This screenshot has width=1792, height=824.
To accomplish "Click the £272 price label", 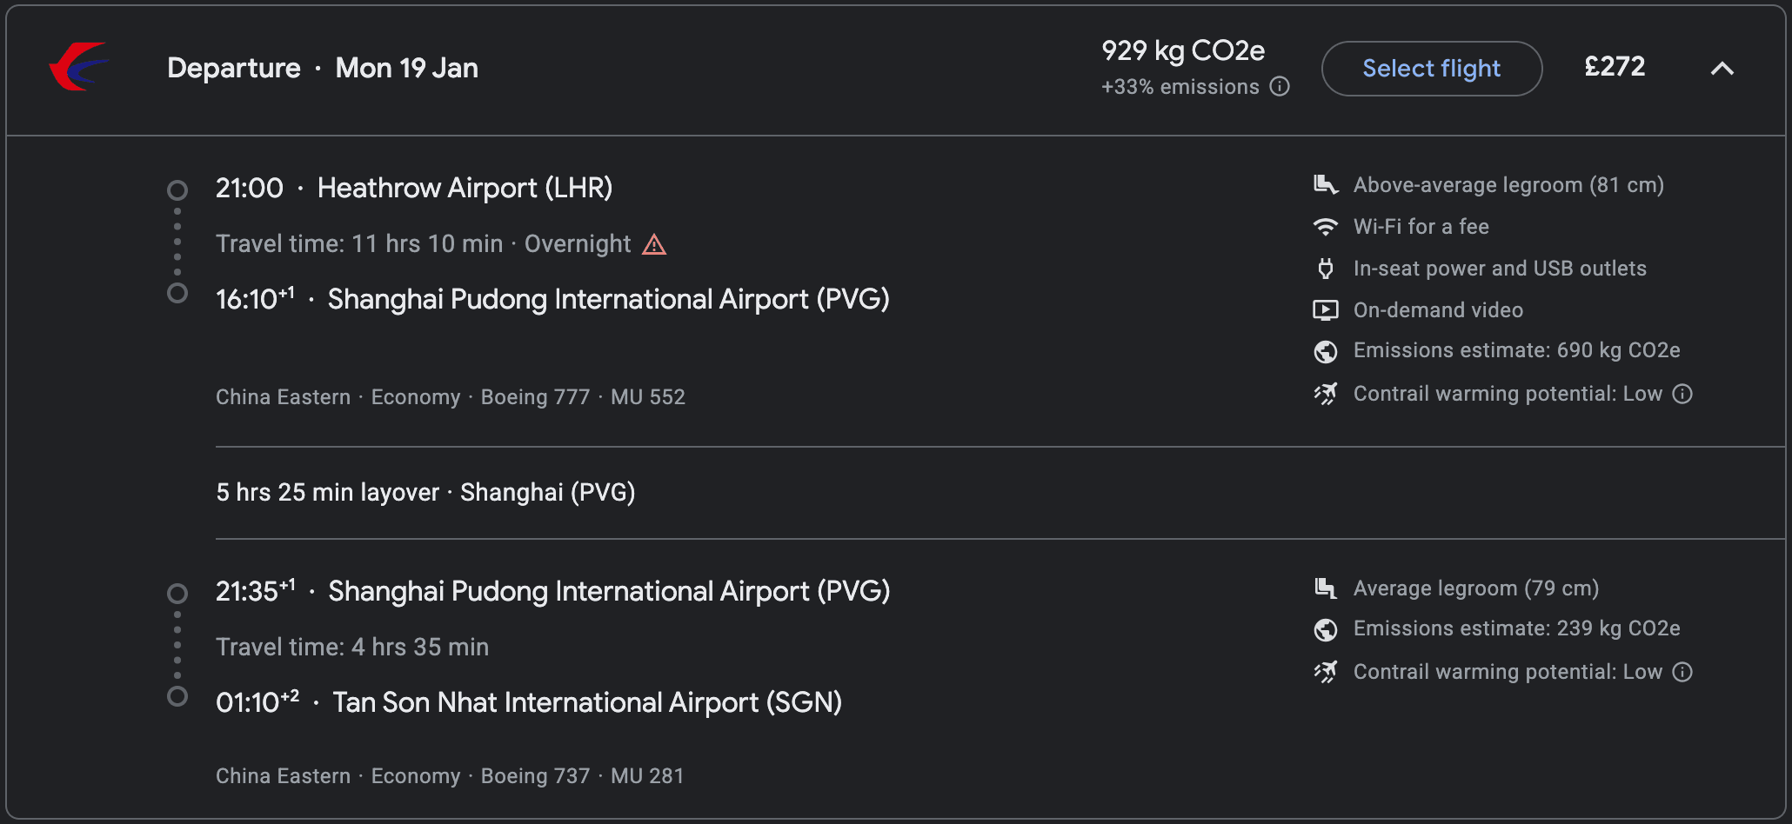I will (x=1615, y=67).
